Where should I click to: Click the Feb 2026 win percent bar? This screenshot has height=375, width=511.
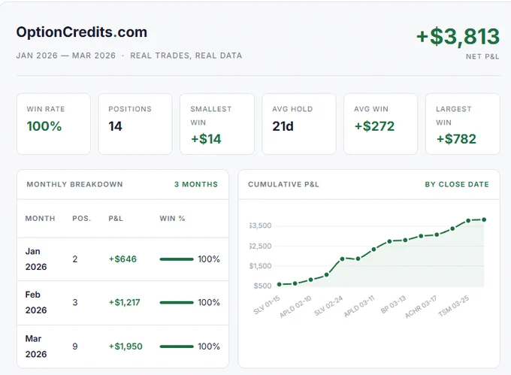(x=177, y=303)
